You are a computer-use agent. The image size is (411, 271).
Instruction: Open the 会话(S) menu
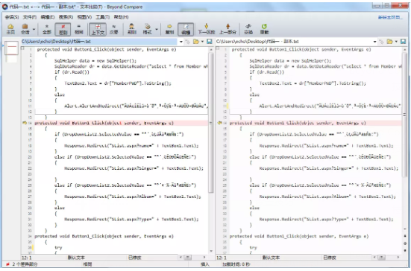[12, 17]
